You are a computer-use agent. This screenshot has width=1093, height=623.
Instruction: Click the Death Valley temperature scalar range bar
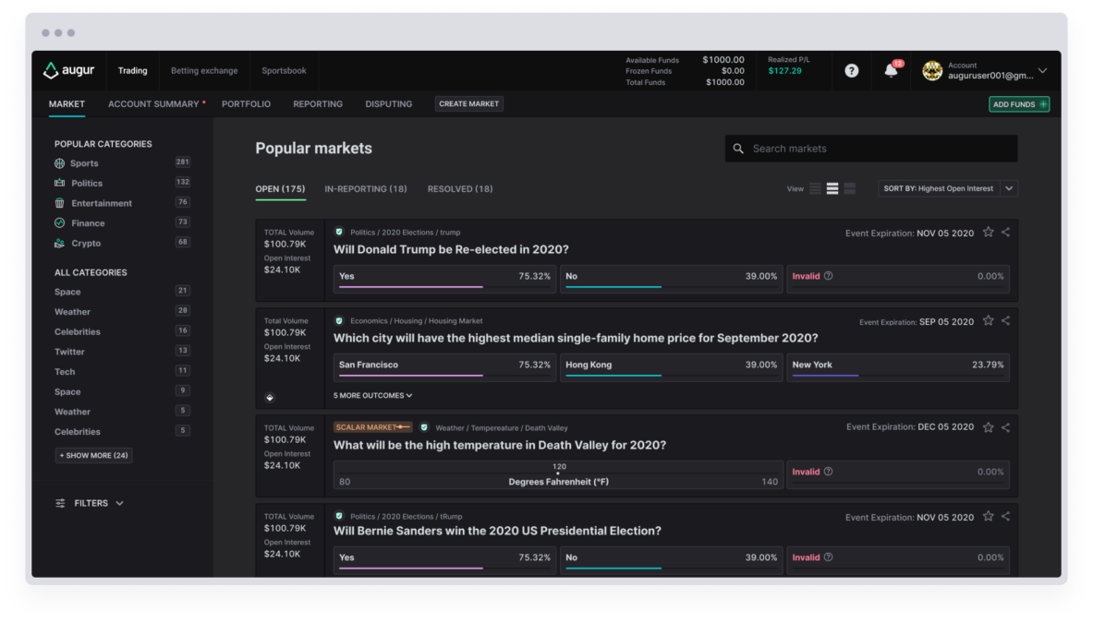[x=557, y=475]
